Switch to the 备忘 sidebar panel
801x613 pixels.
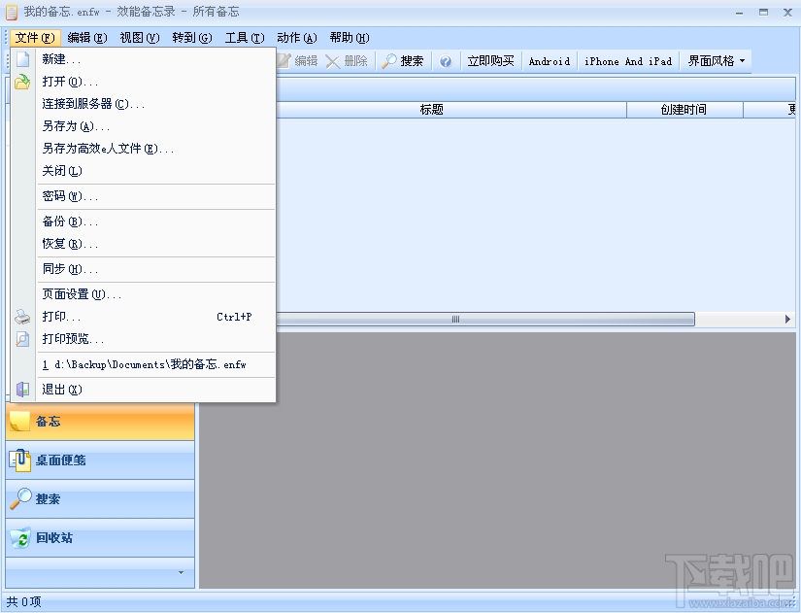tap(97, 422)
